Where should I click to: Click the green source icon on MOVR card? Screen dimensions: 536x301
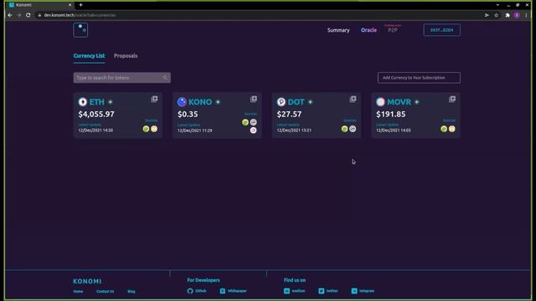point(444,129)
